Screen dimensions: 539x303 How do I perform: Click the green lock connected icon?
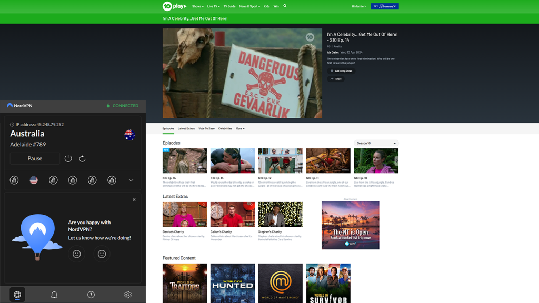(x=108, y=105)
